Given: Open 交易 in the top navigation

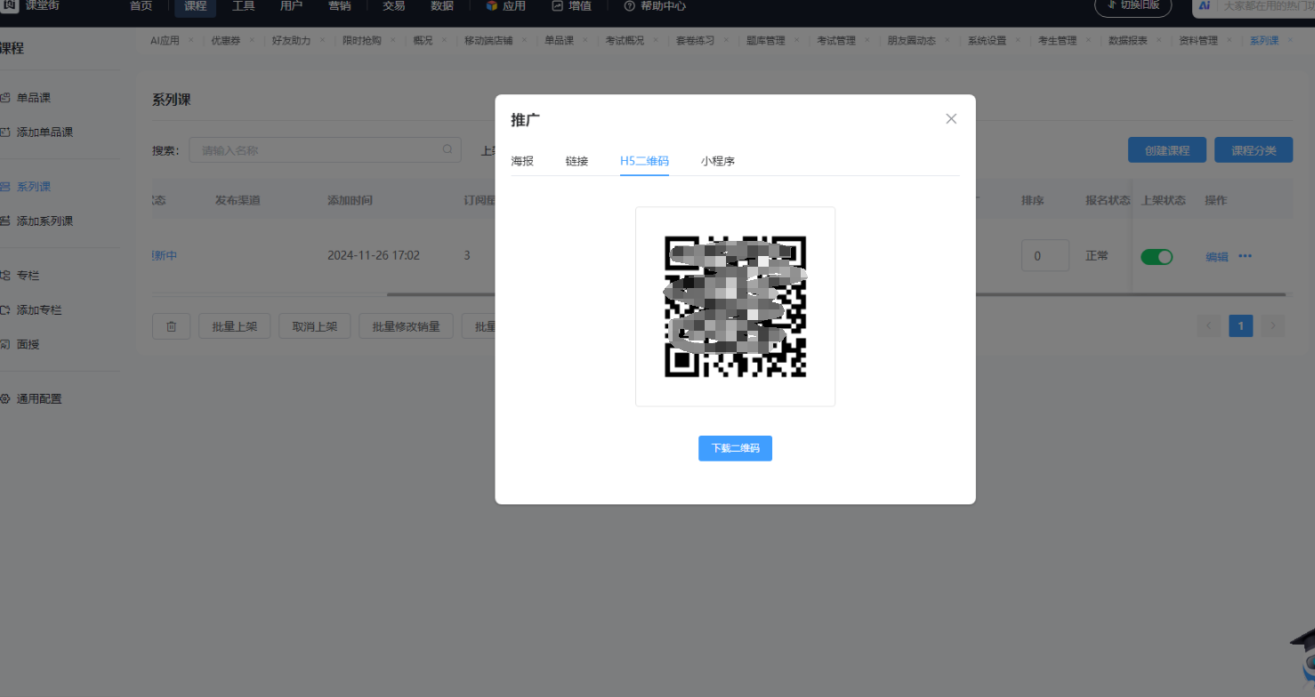Looking at the screenshot, I should (394, 6).
